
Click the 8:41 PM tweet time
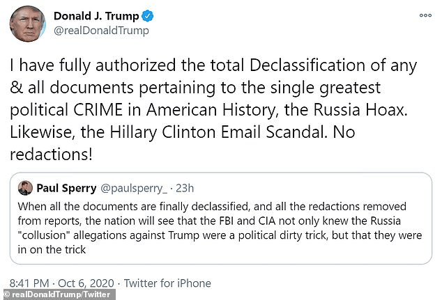(31, 283)
